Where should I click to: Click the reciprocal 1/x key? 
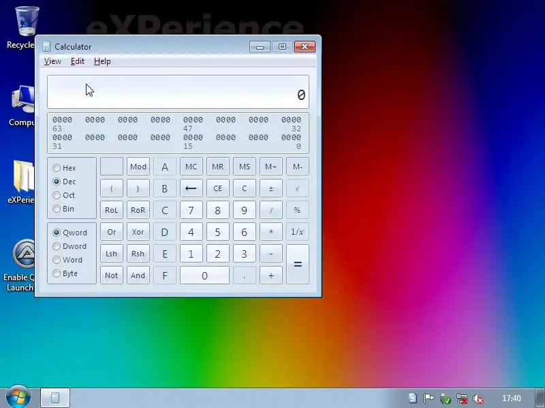point(298,232)
